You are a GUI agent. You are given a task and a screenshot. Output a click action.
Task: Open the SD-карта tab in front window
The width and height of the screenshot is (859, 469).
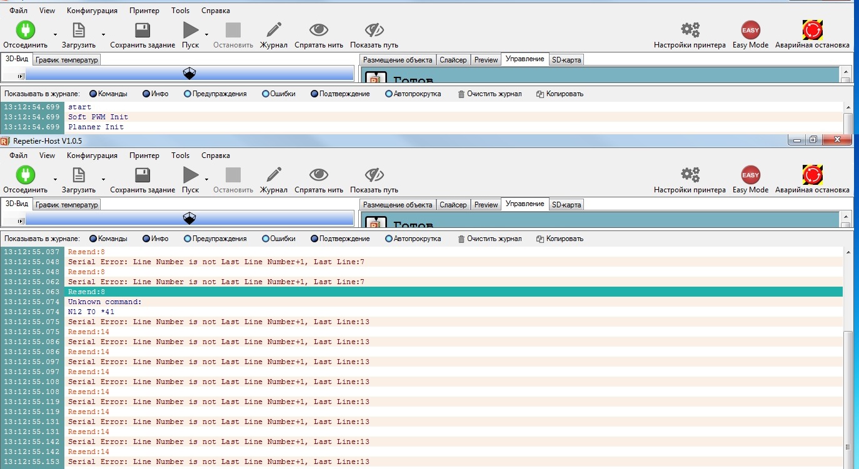pos(566,204)
